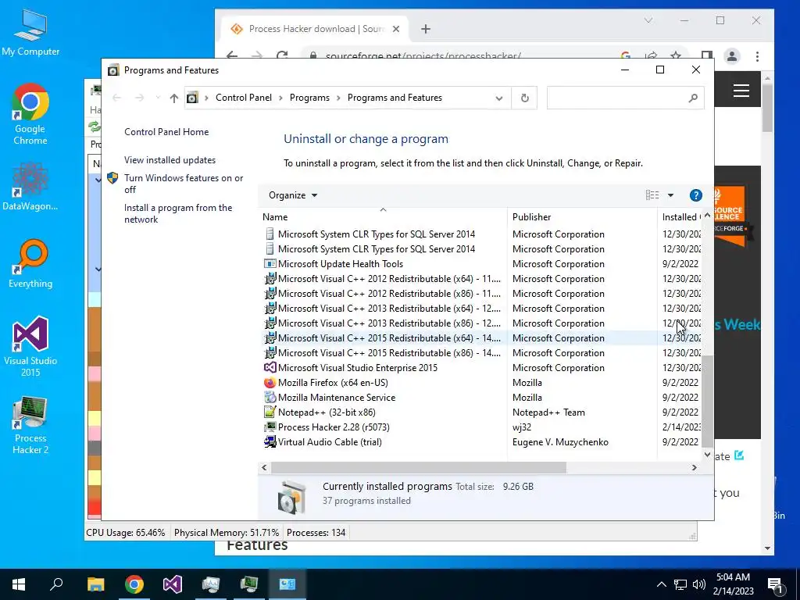Go up one level in Control Panel
This screenshot has height=600, width=800.
pos(174,98)
